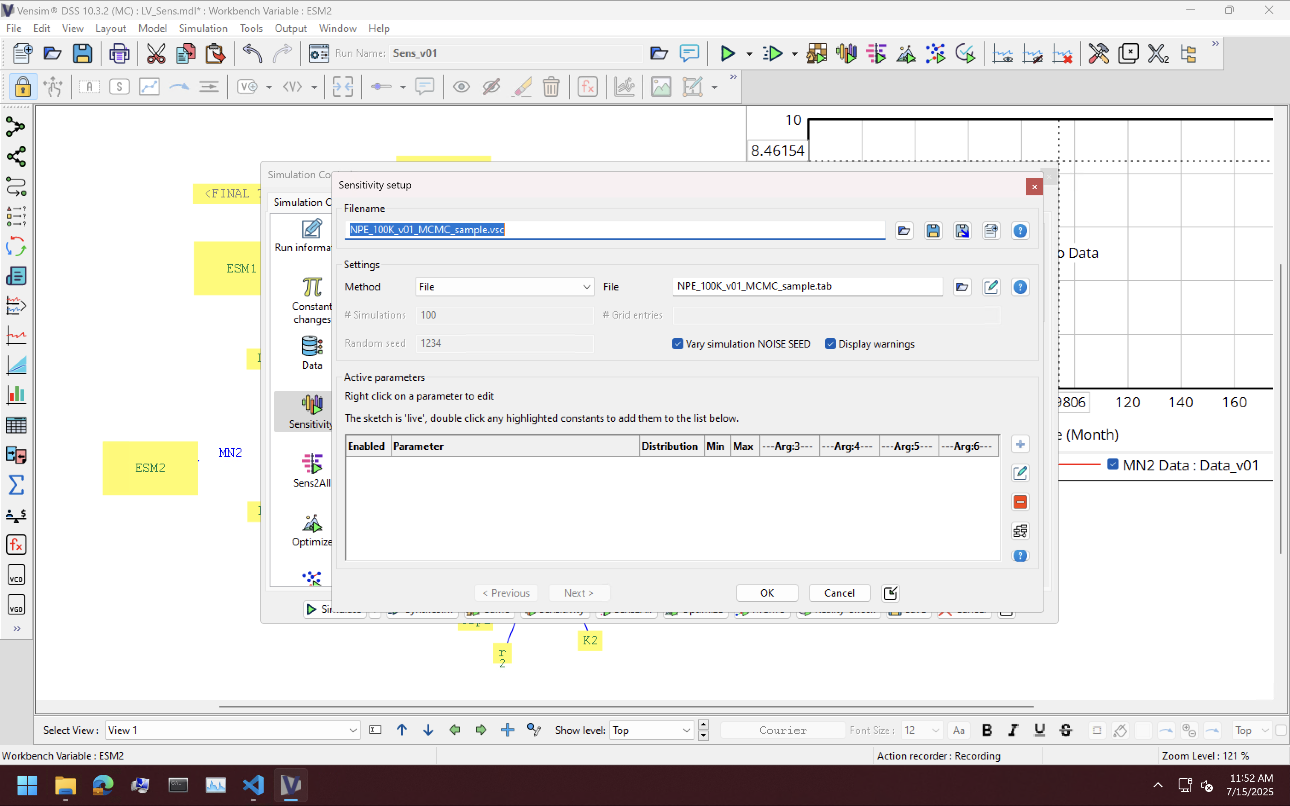Toggle Strikethrough text formatting
The width and height of the screenshot is (1290, 806).
1066,730
